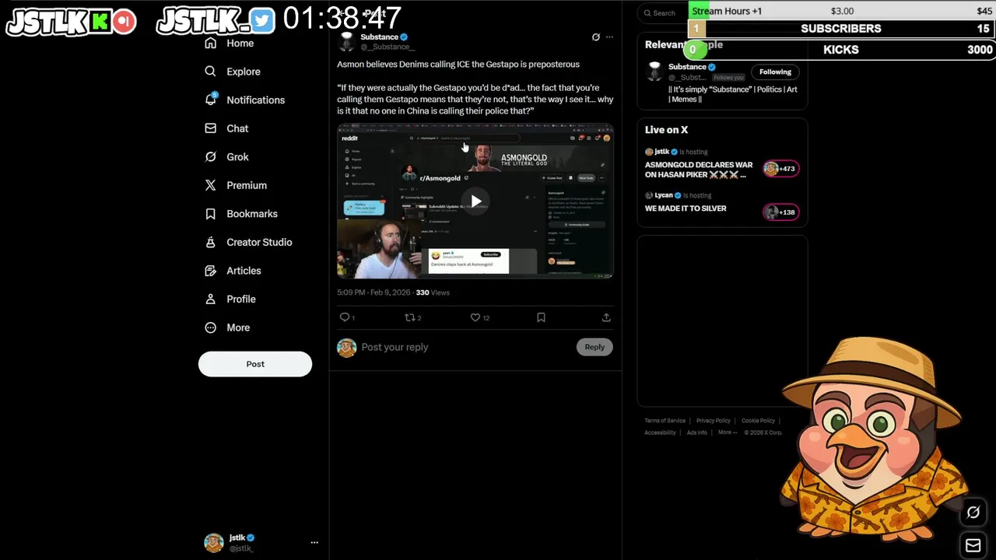Viewport: 996px width, 560px height.
Task: Click the post timestamp 5:09 PM Feb 9, 2026
Action: pos(373,292)
